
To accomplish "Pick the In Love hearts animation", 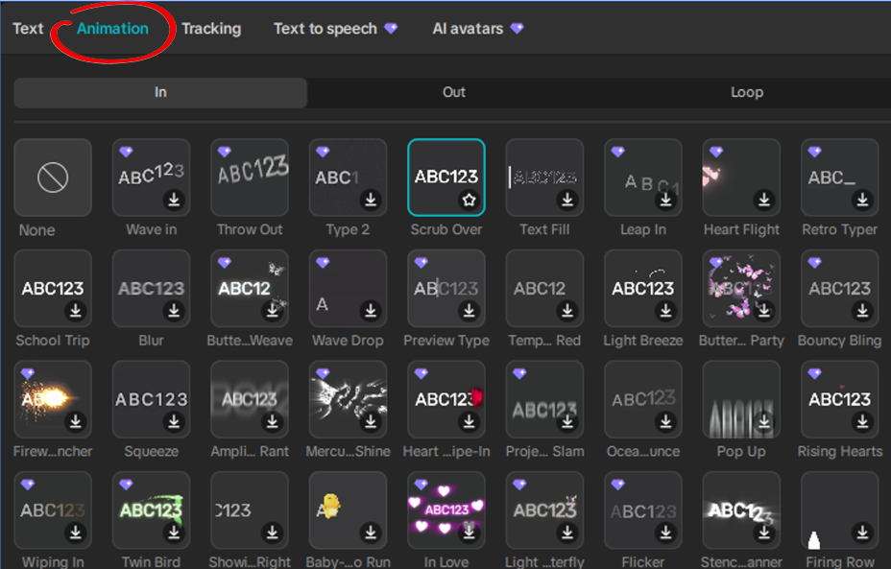I will point(446,510).
